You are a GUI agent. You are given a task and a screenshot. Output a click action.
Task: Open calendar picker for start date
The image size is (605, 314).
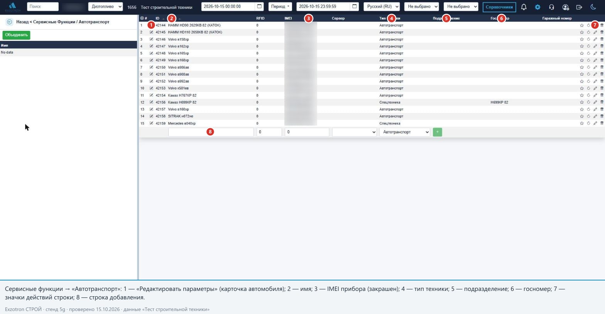(x=259, y=7)
